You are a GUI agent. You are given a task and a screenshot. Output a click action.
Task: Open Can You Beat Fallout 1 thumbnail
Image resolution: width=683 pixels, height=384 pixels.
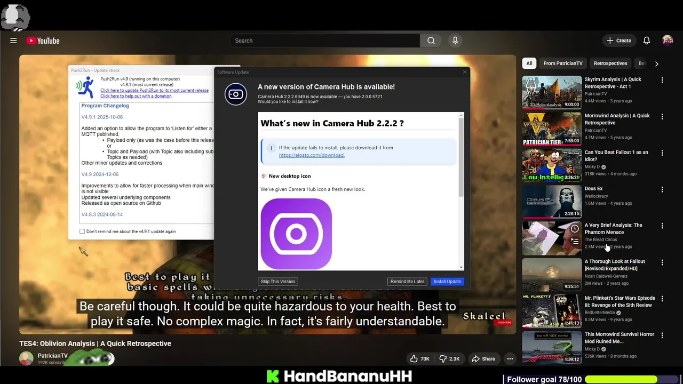552,165
